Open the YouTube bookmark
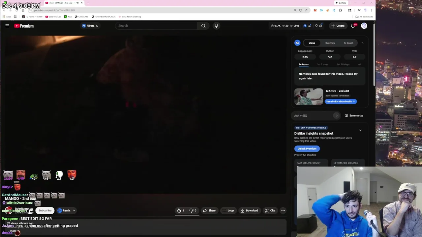Viewport: 422px width, 237px height. (53, 17)
